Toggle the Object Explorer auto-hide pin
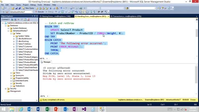Screen dimensions: 199x112 (x=35, y=16)
